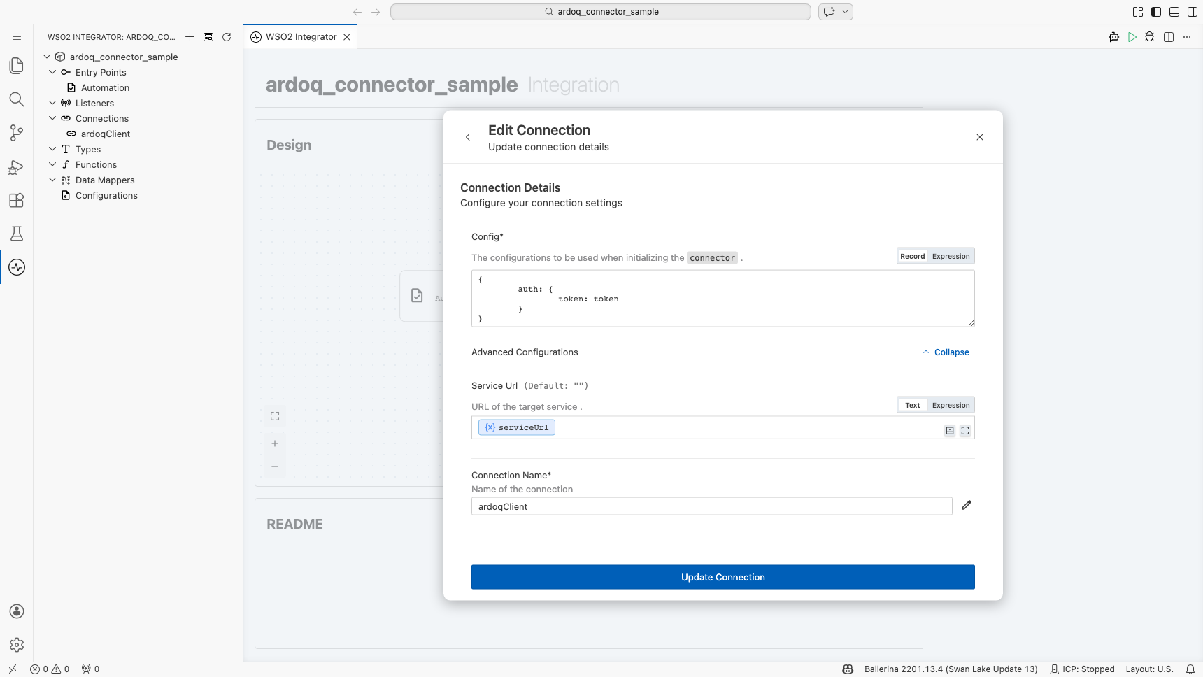The height and width of the screenshot is (677, 1203).
Task: Collapse the Entry Points tree node
Action: pos(52,72)
